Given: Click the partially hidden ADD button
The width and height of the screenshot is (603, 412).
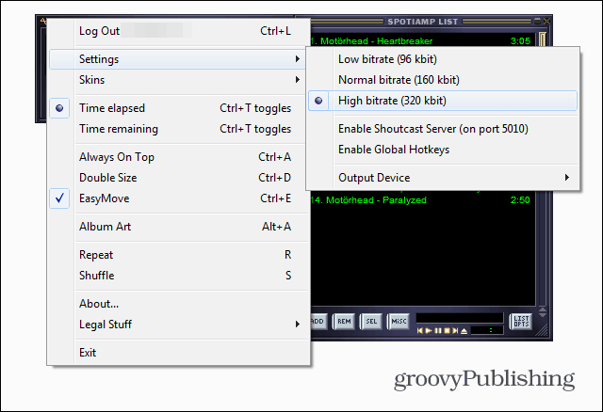Looking at the screenshot, I should click(x=318, y=322).
